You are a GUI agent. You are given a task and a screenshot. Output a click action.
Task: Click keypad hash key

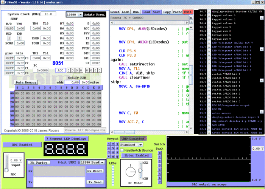point(117,156)
